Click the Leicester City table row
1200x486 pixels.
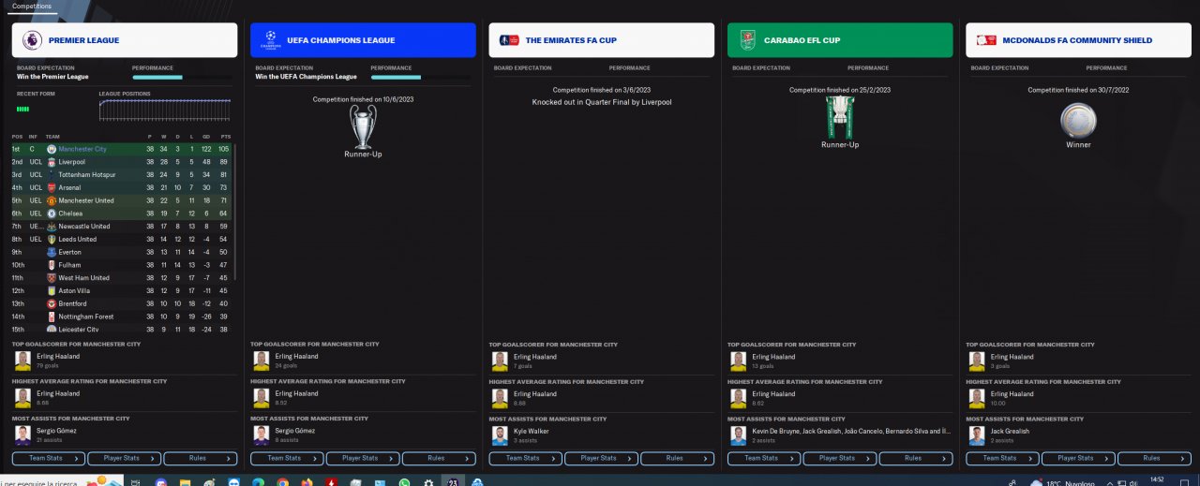pos(122,329)
